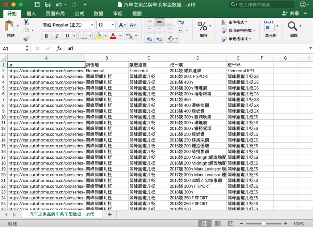This screenshot has height=227, width=313.
Task: Align text left
Action: 150,30
